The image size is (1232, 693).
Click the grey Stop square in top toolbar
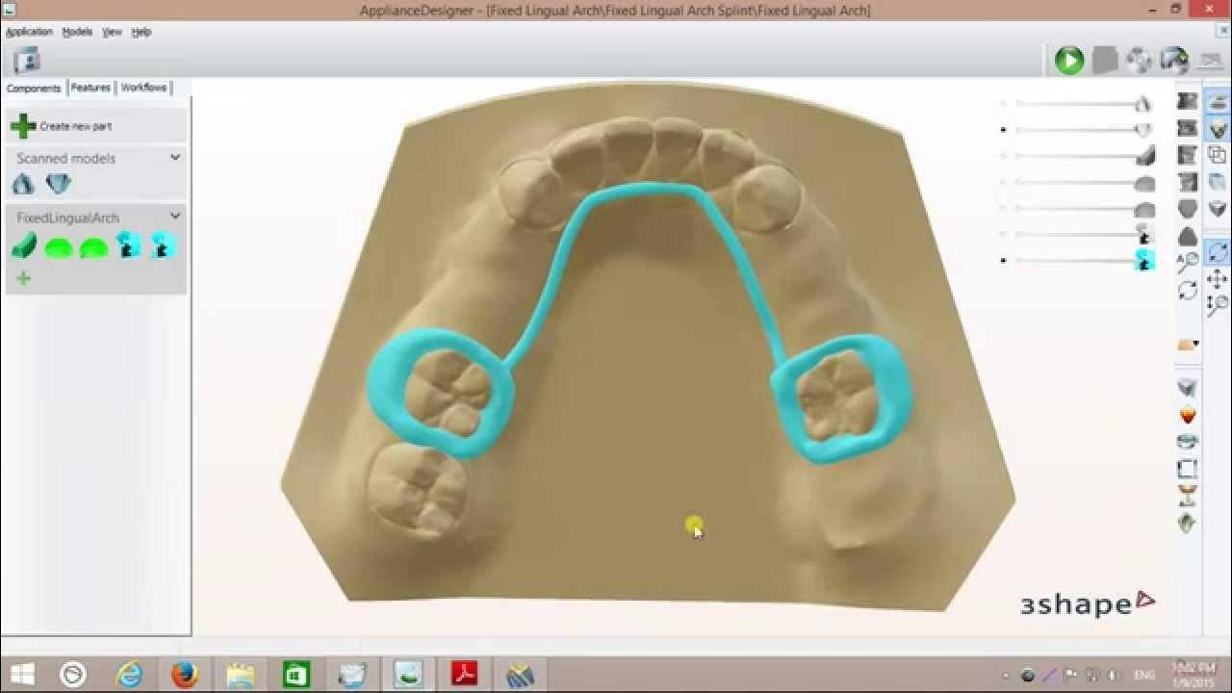point(1105,60)
